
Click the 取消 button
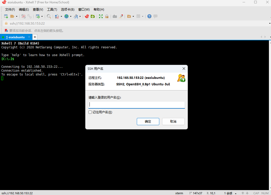[173, 122]
